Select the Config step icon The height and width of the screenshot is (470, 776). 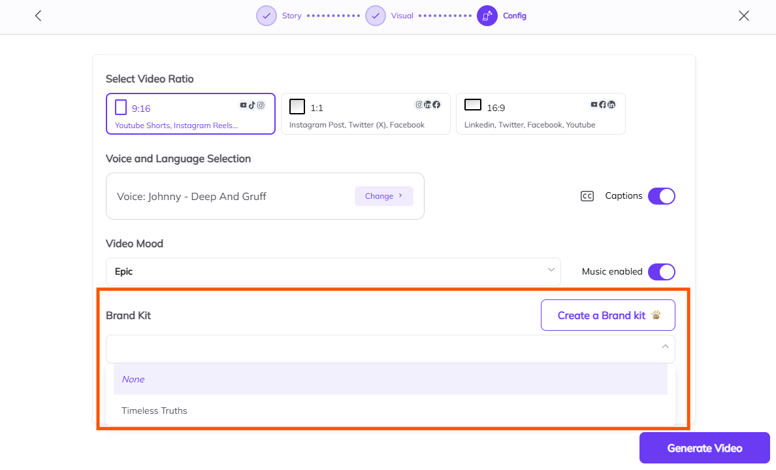coord(487,16)
